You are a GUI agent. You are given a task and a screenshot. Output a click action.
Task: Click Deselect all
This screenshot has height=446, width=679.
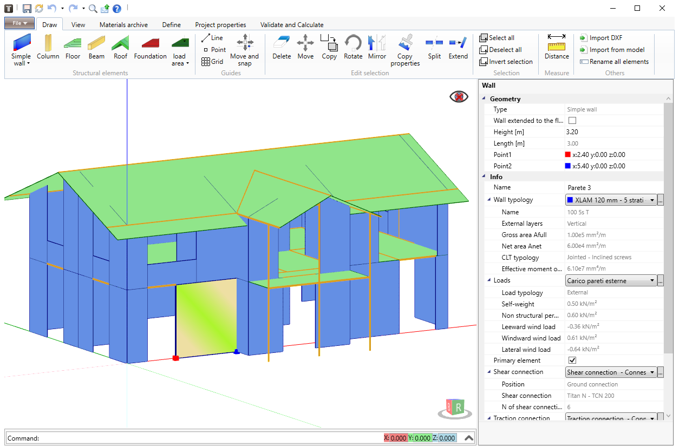tap(501, 50)
